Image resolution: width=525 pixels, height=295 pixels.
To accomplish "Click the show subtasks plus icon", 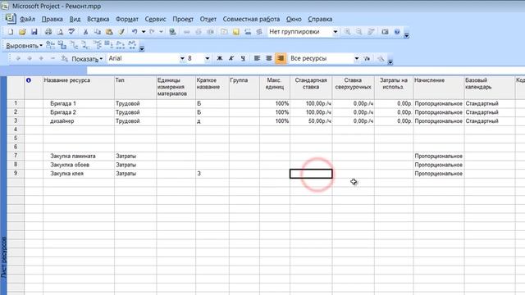I will point(41,58).
